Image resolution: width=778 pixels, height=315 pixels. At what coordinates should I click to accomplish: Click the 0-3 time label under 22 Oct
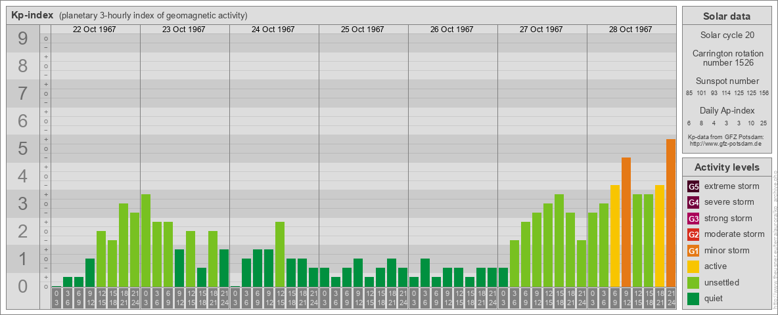coord(57,299)
